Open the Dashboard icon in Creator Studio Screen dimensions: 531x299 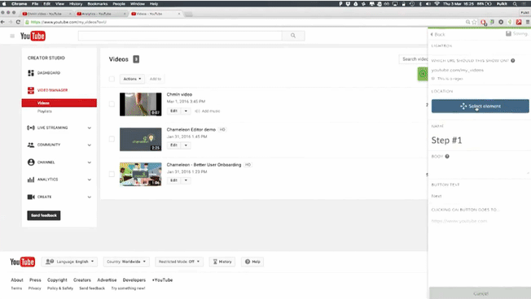tap(31, 73)
